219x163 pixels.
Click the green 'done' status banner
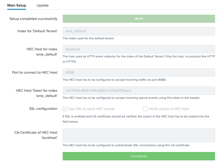(139, 19)
